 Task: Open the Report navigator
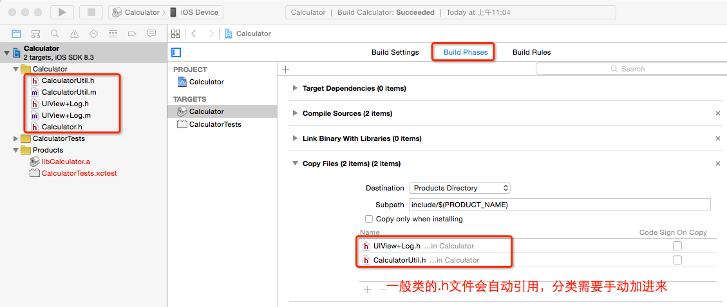(151, 33)
